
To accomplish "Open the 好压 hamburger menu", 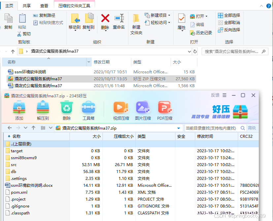I will coord(224,95).
